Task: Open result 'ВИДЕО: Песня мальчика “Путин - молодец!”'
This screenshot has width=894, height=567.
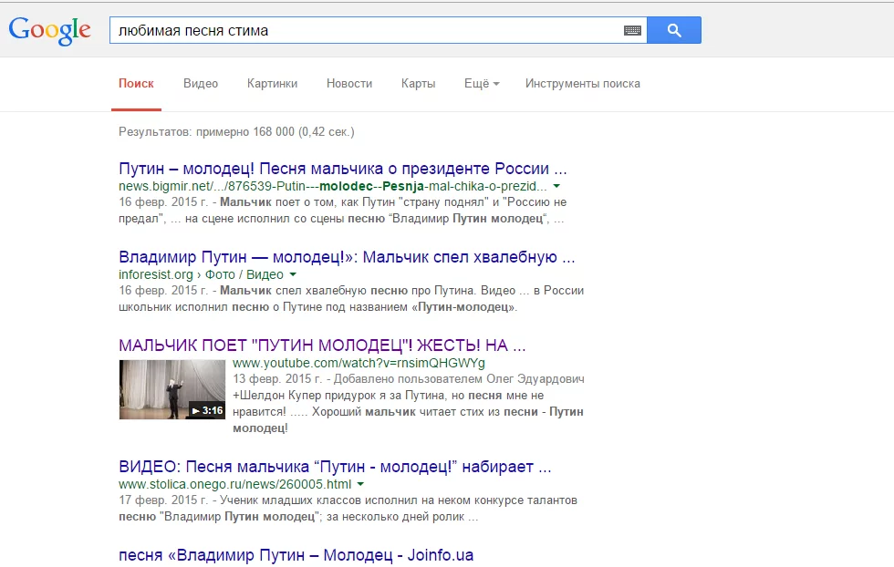Action: coord(335,467)
